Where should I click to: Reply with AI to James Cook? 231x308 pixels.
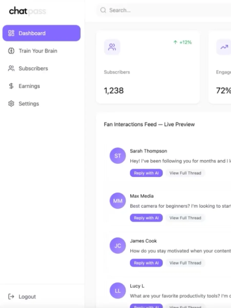[146, 263]
